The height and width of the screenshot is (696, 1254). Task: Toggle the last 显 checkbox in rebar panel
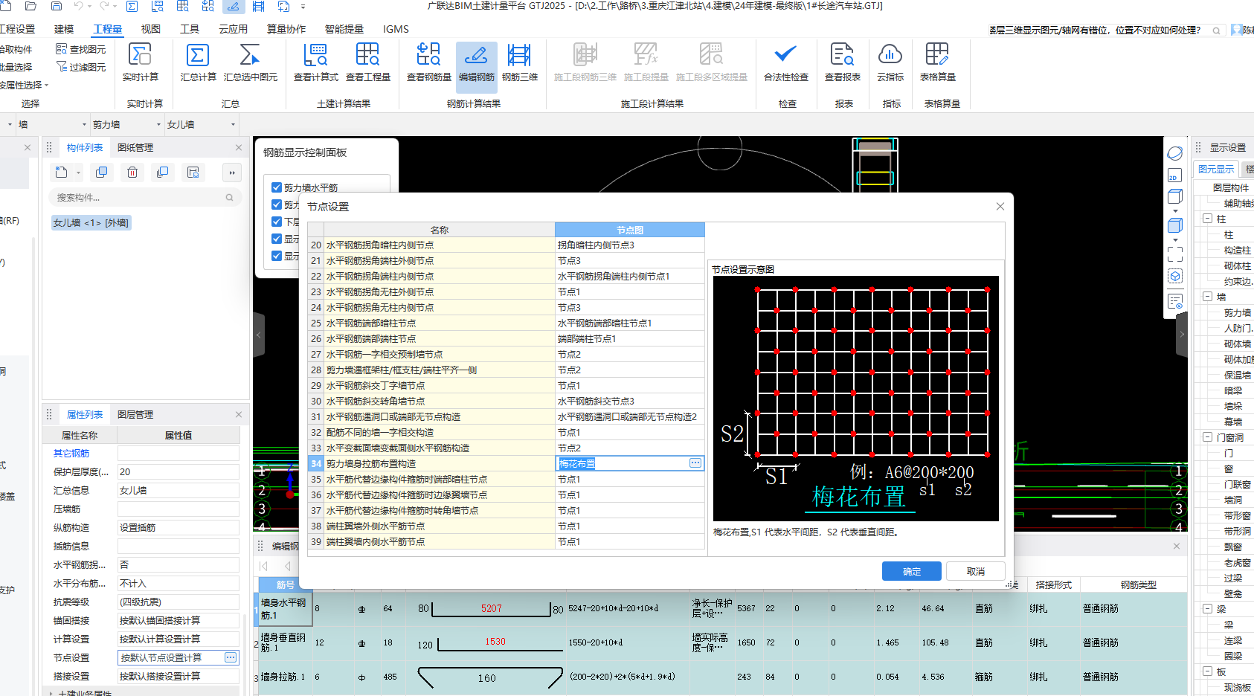click(x=277, y=256)
